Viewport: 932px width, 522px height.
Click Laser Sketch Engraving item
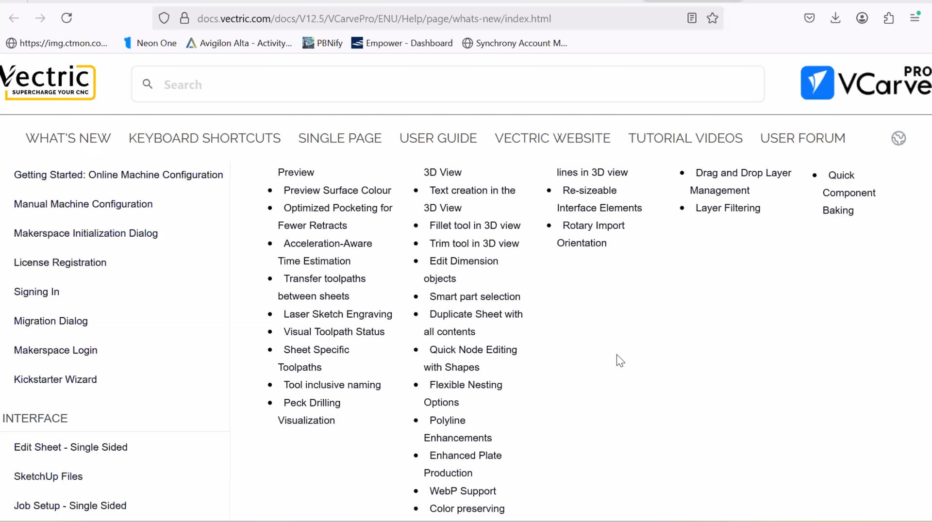coord(338,314)
